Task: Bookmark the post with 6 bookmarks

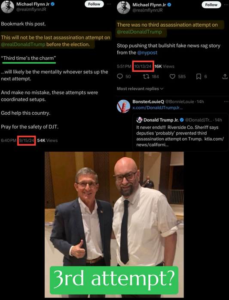Action: click(198, 77)
